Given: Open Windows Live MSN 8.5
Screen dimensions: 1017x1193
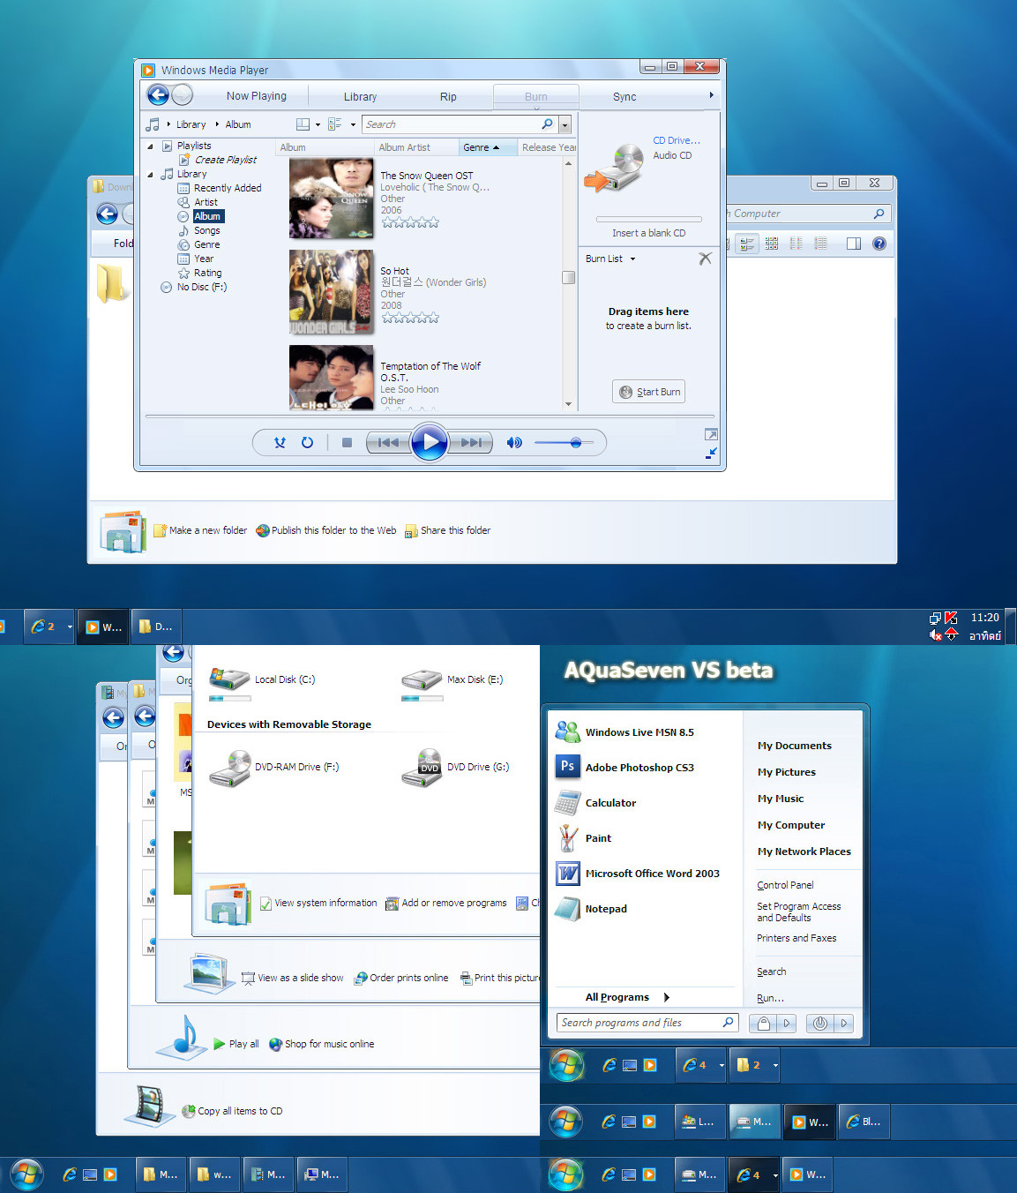Looking at the screenshot, I should (624, 732).
